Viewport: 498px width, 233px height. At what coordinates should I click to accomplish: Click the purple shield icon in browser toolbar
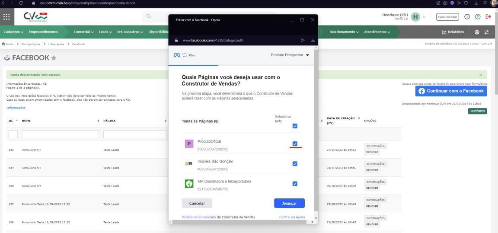coord(452,3)
